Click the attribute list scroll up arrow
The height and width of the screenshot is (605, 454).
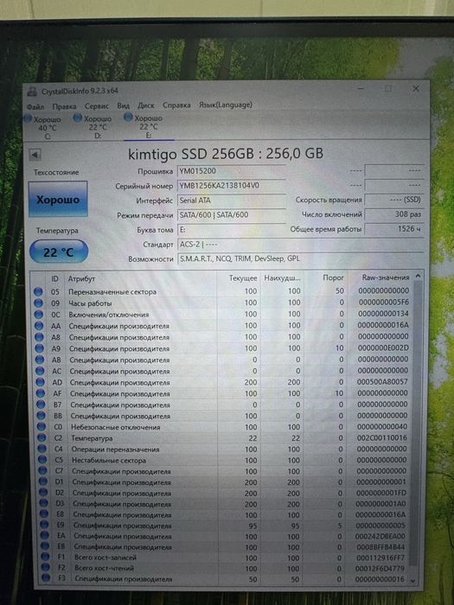[418, 277]
